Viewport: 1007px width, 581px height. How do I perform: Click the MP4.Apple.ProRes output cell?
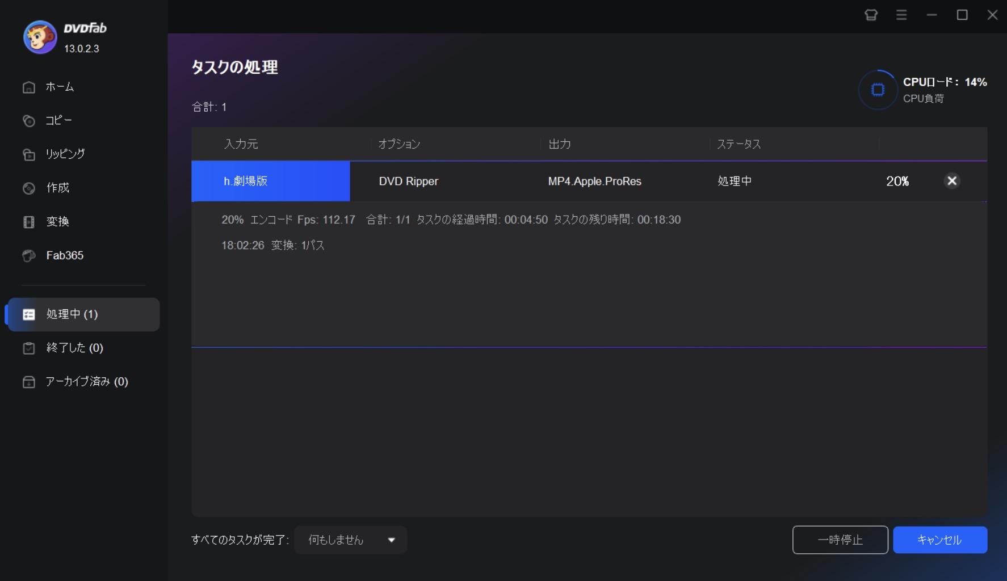[594, 182]
